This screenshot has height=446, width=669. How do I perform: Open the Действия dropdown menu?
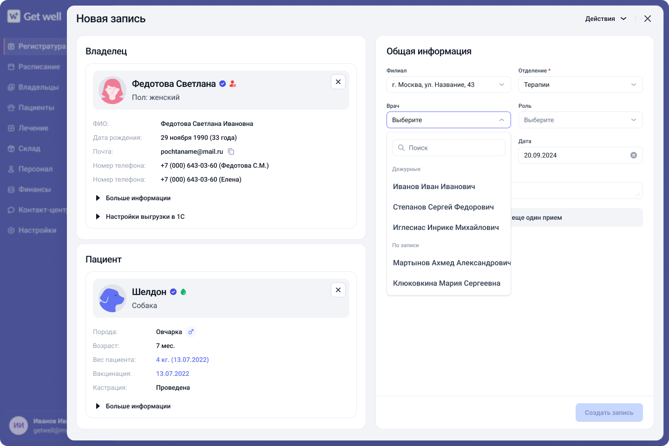(606, 19)
